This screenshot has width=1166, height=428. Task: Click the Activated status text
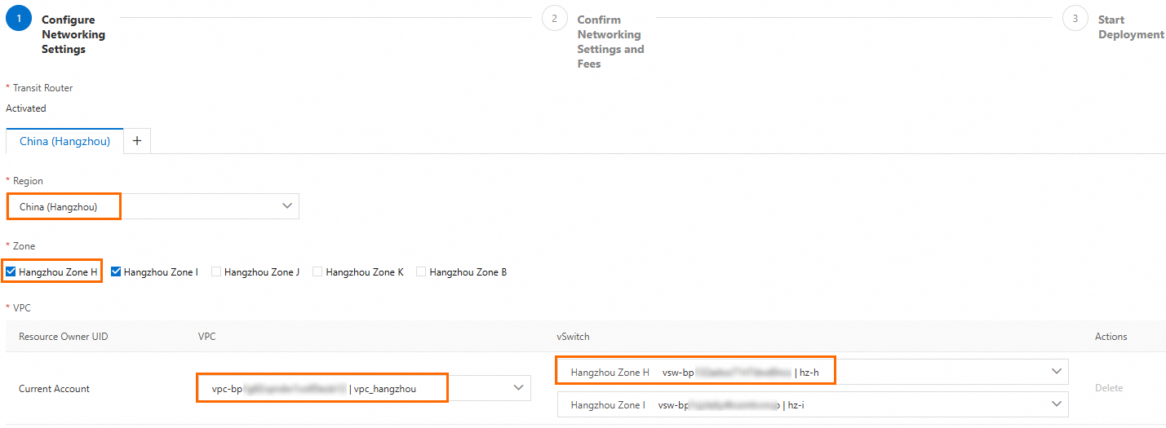(x=26, y=108)
